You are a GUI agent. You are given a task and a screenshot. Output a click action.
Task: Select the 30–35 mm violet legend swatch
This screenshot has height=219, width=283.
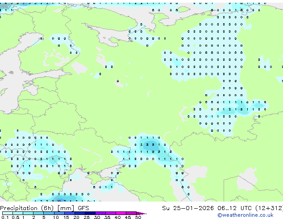click(100, 213)
